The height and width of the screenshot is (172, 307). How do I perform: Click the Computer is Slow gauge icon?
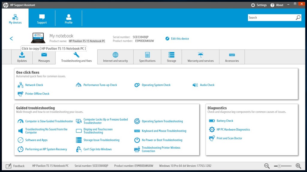point(20,121)
